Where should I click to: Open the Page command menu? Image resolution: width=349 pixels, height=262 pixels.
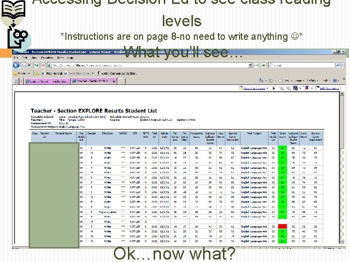(300, 81)
